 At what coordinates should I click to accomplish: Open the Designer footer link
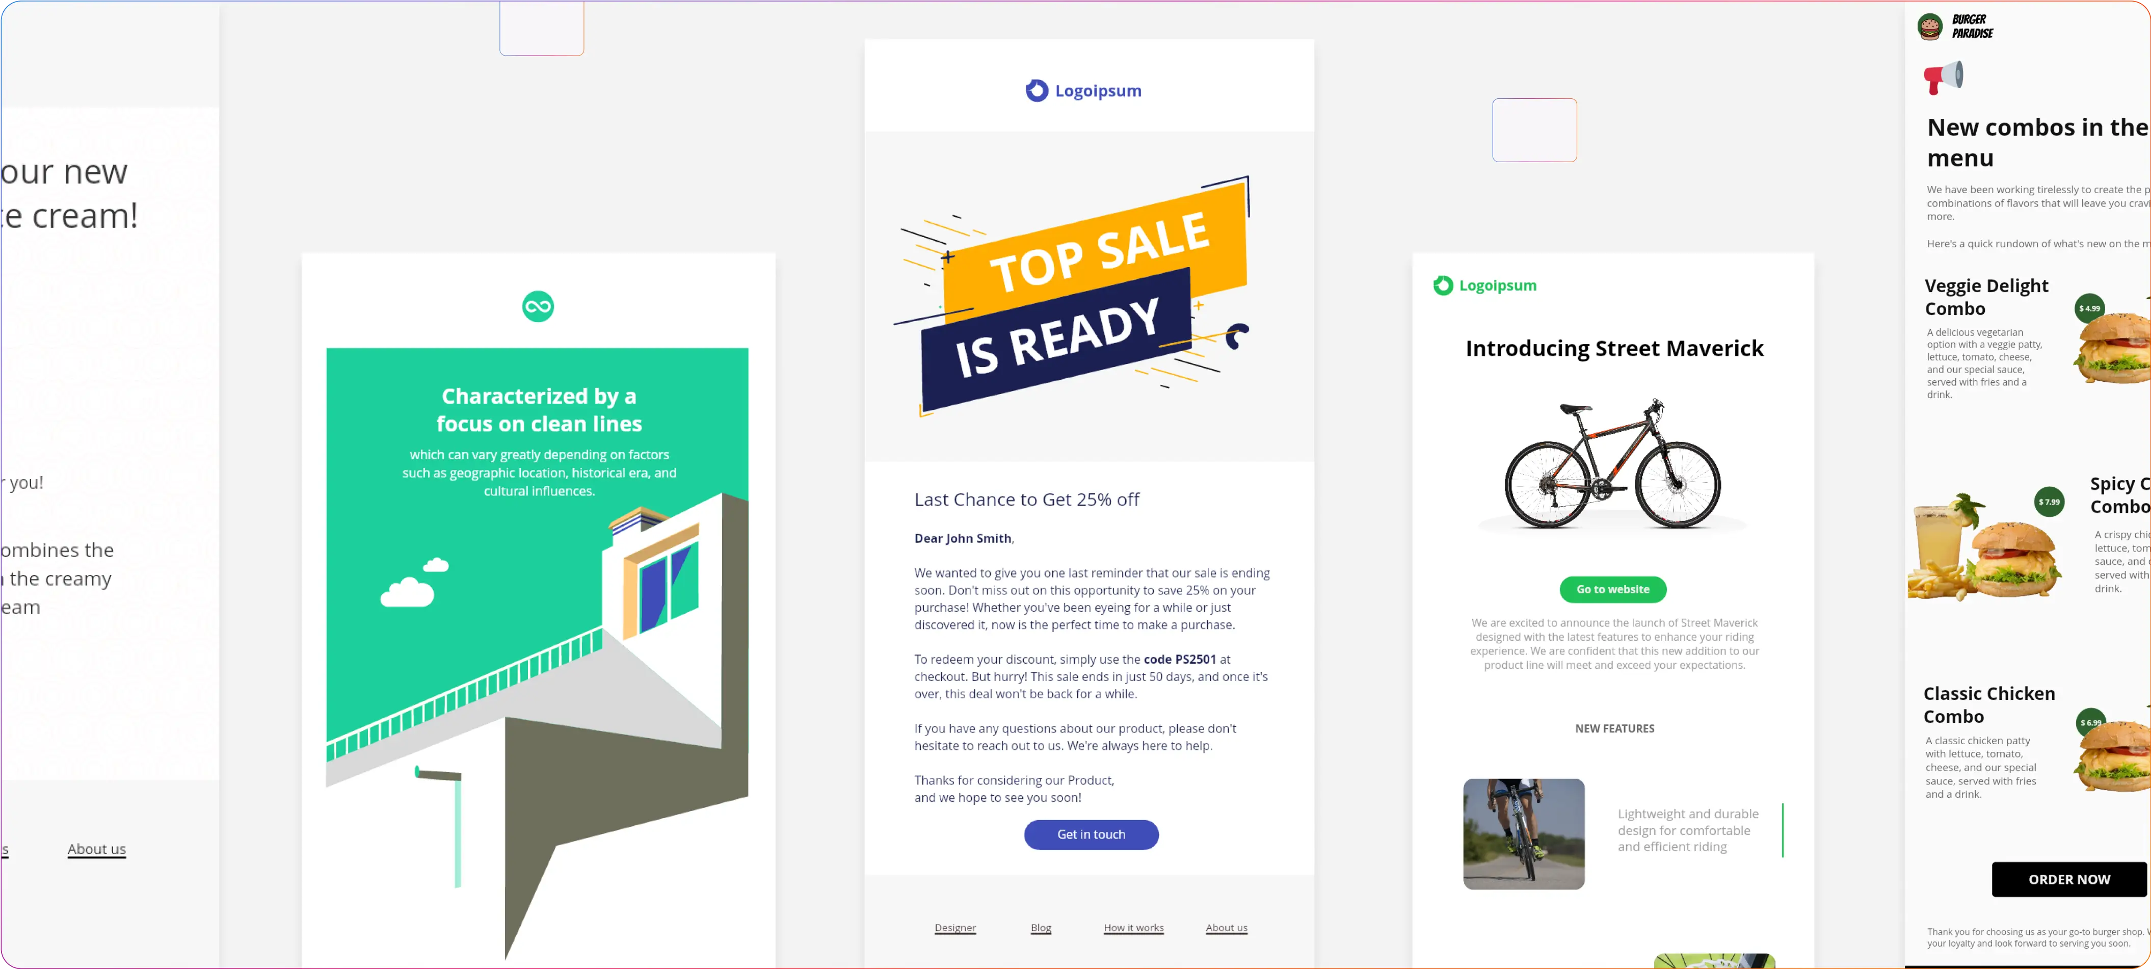pos(954,927)
